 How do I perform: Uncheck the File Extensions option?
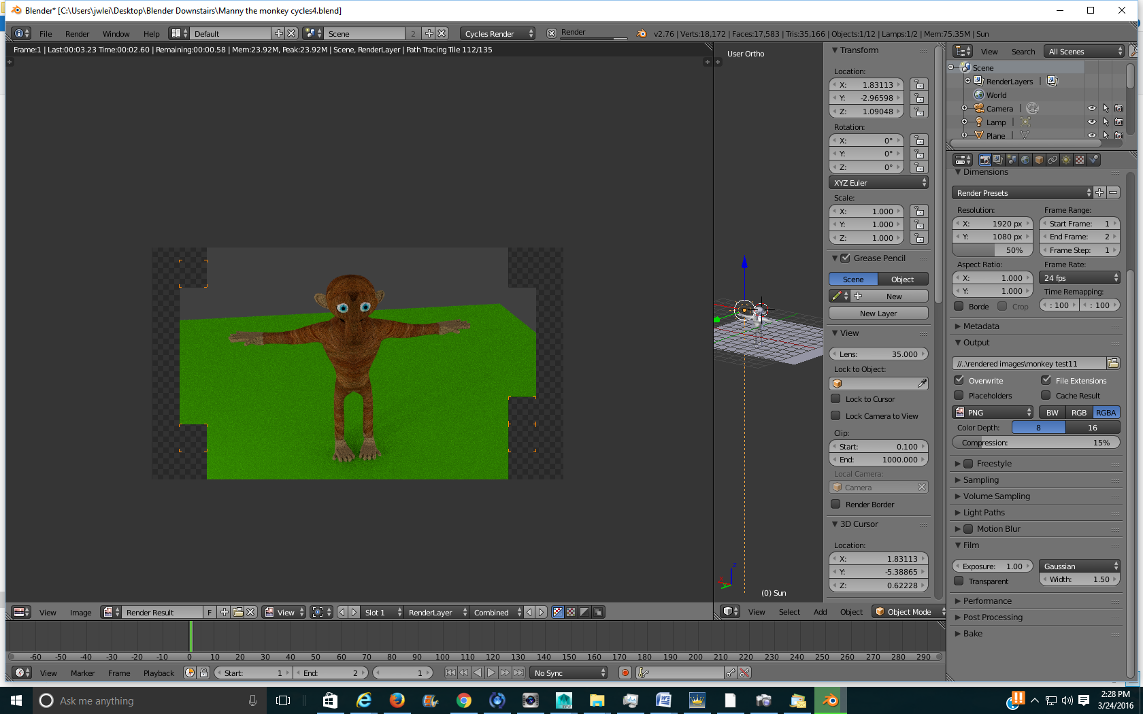1046,381
